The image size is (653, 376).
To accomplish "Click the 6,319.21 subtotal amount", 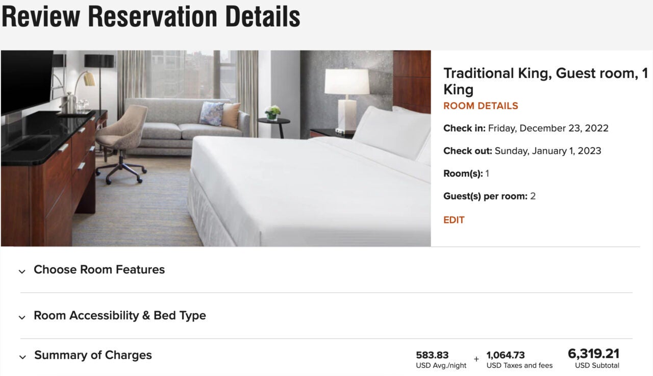I will pos(594,354).
